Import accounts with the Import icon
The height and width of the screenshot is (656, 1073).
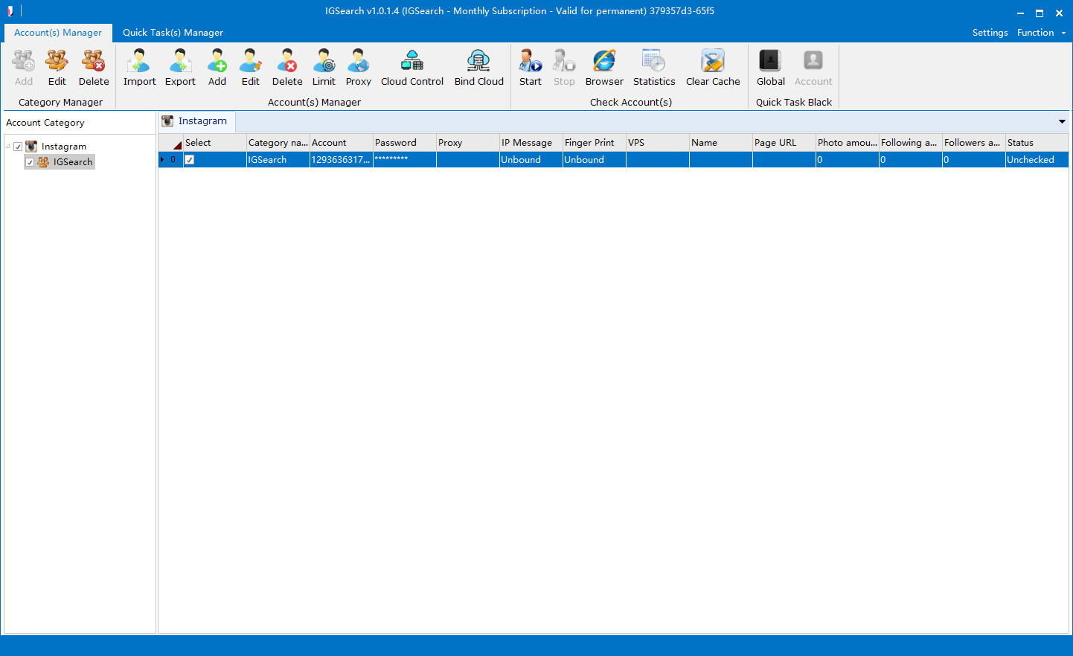tap(139, 61)
